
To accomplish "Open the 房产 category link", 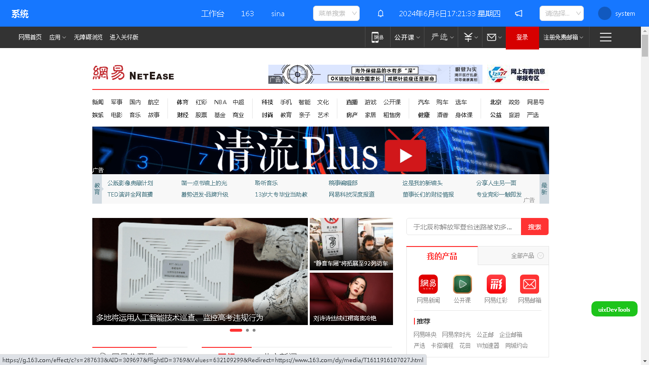I will click(x=352, y=115).
